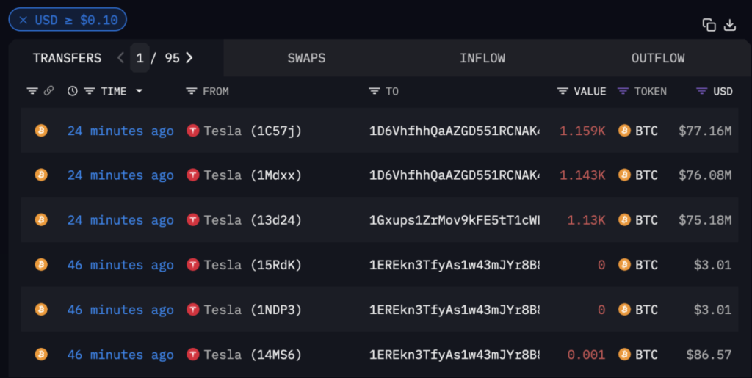Click the Tesla logo for 1C57j
The height and width of the screenshot is (378, 752).
click(x=193, y=131)
